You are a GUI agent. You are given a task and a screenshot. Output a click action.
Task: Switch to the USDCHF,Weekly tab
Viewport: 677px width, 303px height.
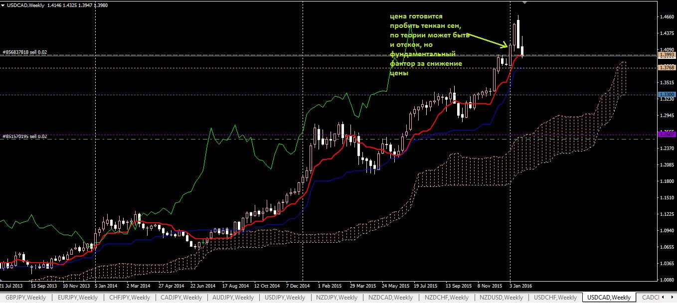555,298
